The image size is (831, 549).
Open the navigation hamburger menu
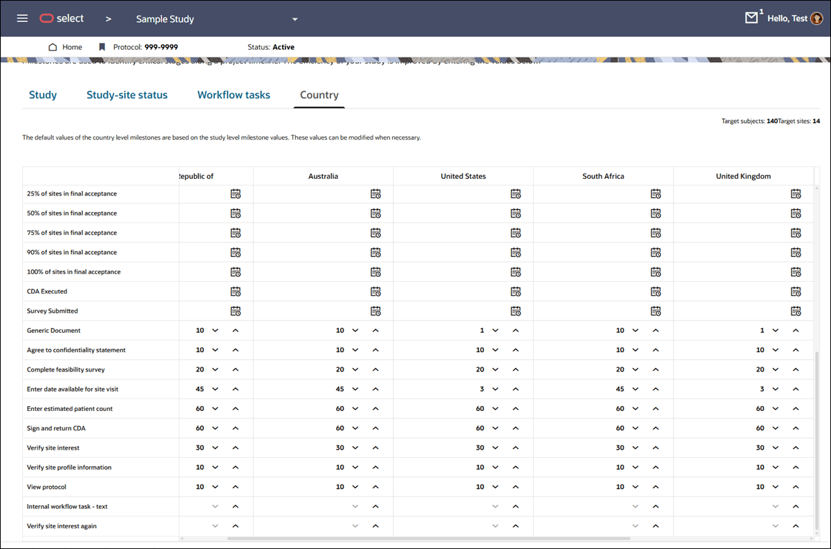pos(22,19)
